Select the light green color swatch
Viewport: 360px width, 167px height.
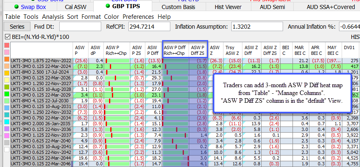[7, 101]
